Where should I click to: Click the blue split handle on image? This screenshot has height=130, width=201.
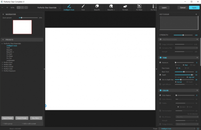point(46,106)
